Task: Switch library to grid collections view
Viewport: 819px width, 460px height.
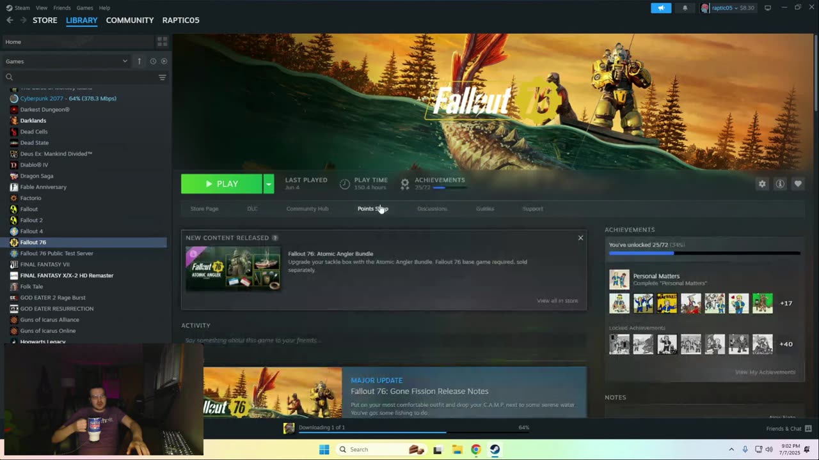Action: coord(163,42)
